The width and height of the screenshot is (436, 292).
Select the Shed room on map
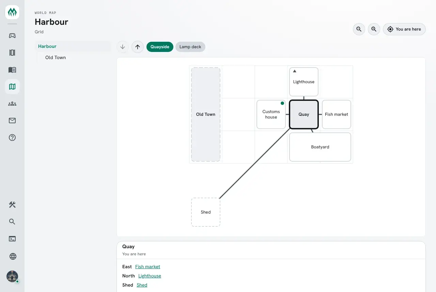(206, 212)
